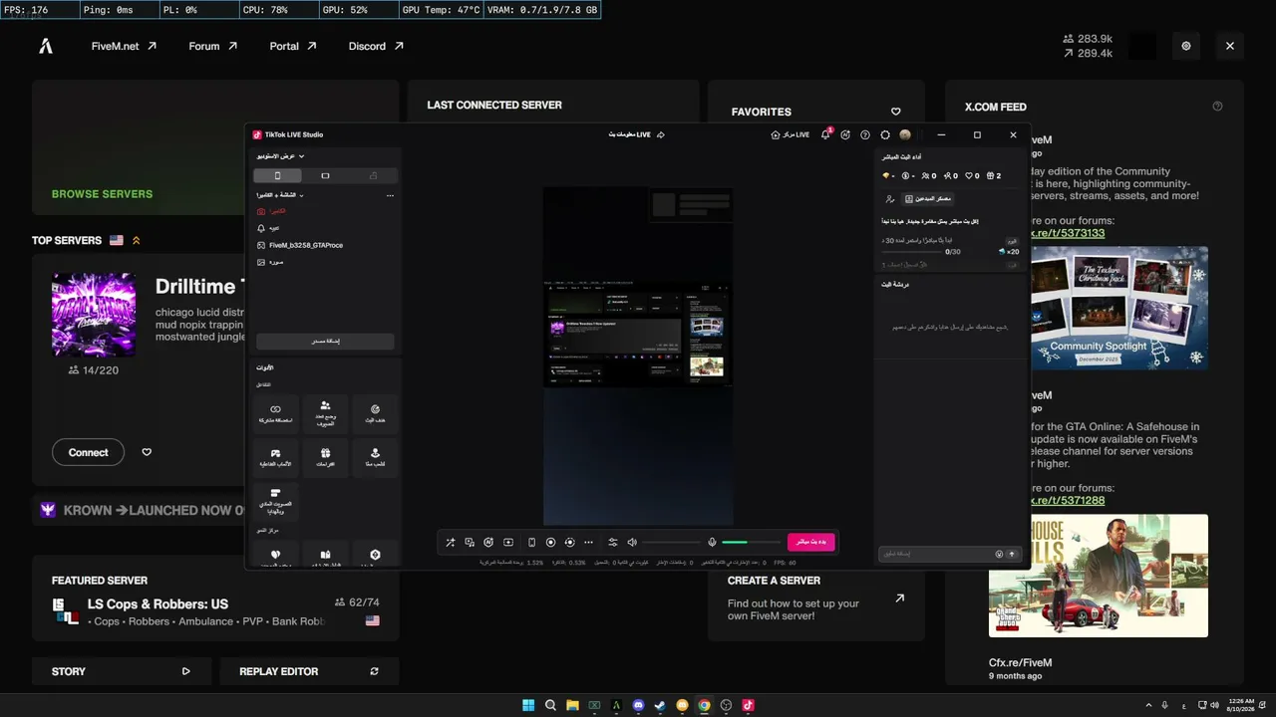
Task: Open TikTok LIVE Studio settings gear
Action: click(885, 134)
